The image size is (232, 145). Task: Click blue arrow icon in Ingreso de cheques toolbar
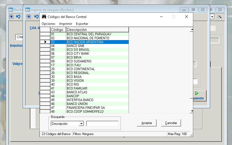pos(29,17)
